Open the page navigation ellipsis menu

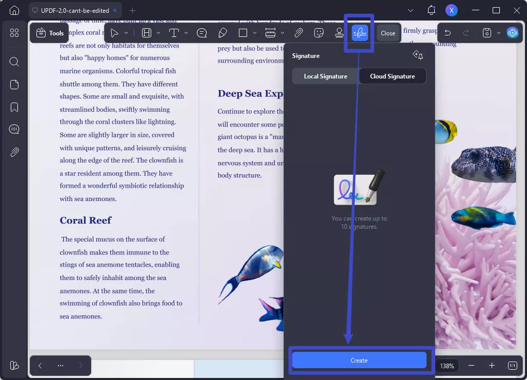tap(60, 365)
